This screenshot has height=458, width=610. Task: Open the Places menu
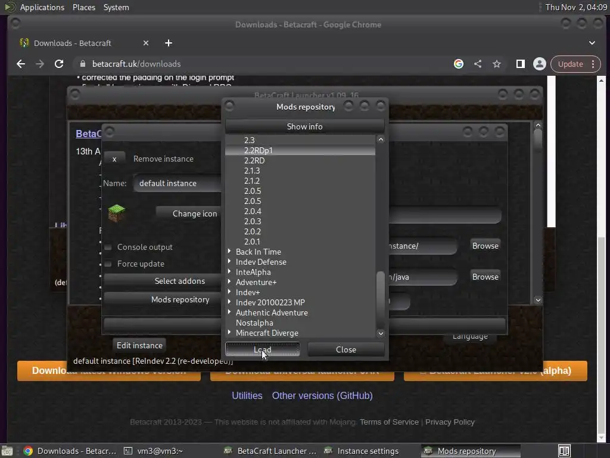click(x=84, y=7)
